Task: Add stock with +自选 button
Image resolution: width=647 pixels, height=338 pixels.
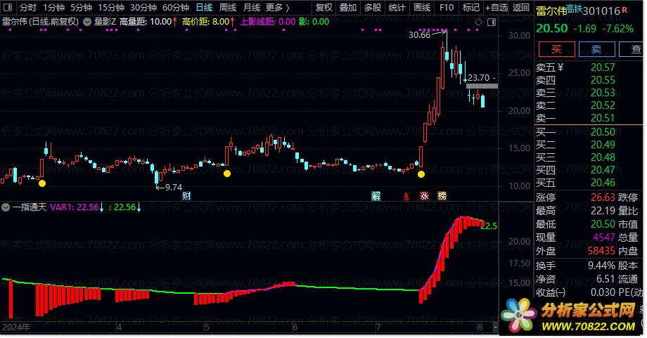Action: click(497, 8)
